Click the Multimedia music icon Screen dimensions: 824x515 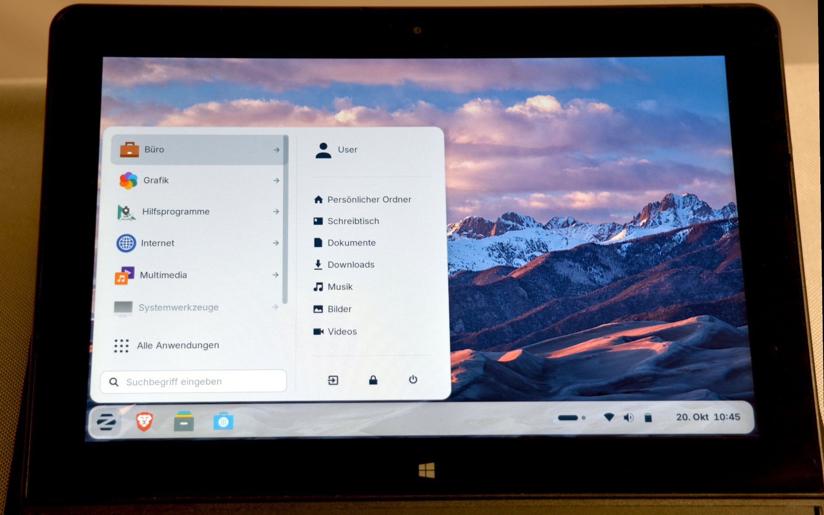tap(124, 275)
